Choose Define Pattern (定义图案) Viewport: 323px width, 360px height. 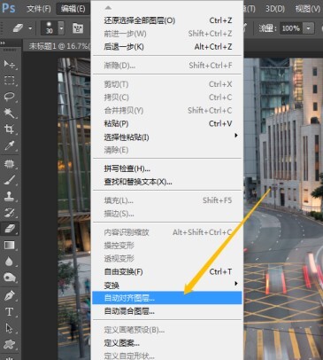(167, 343)
